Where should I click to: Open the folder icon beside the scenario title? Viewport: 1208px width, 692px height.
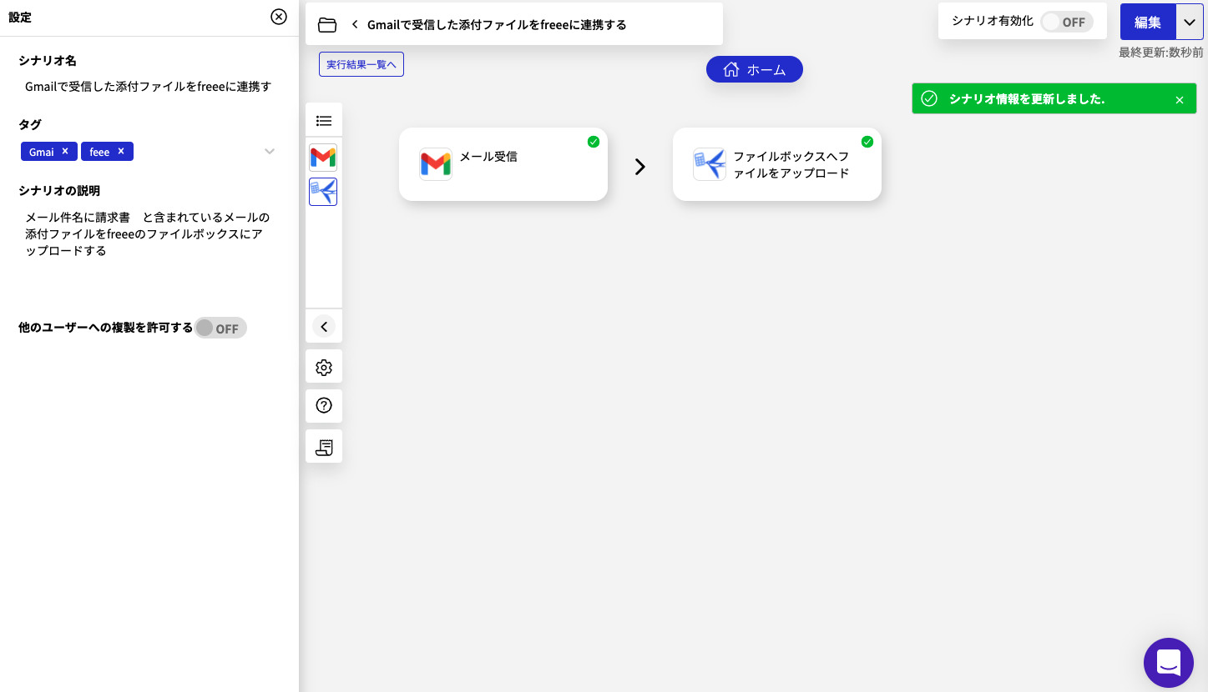point(327,24)
